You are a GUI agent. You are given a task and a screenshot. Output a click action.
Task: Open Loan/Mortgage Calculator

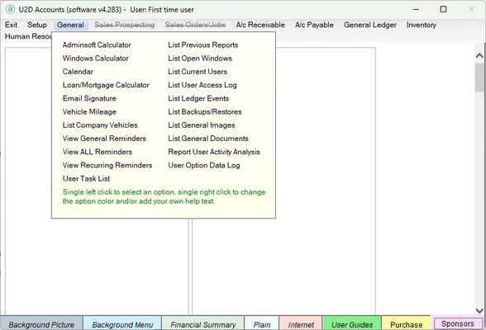click(106, 85)
